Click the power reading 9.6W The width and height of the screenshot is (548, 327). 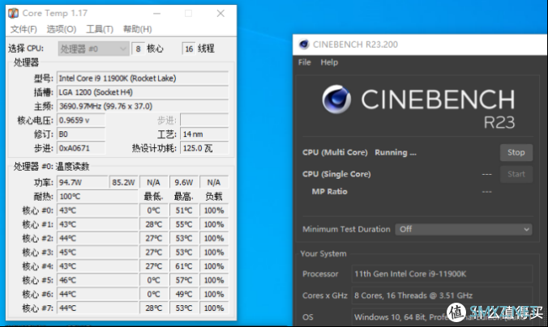[x=184, y=182]
